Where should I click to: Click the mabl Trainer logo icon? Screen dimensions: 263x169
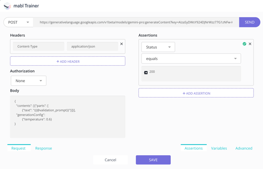point(7,6)
